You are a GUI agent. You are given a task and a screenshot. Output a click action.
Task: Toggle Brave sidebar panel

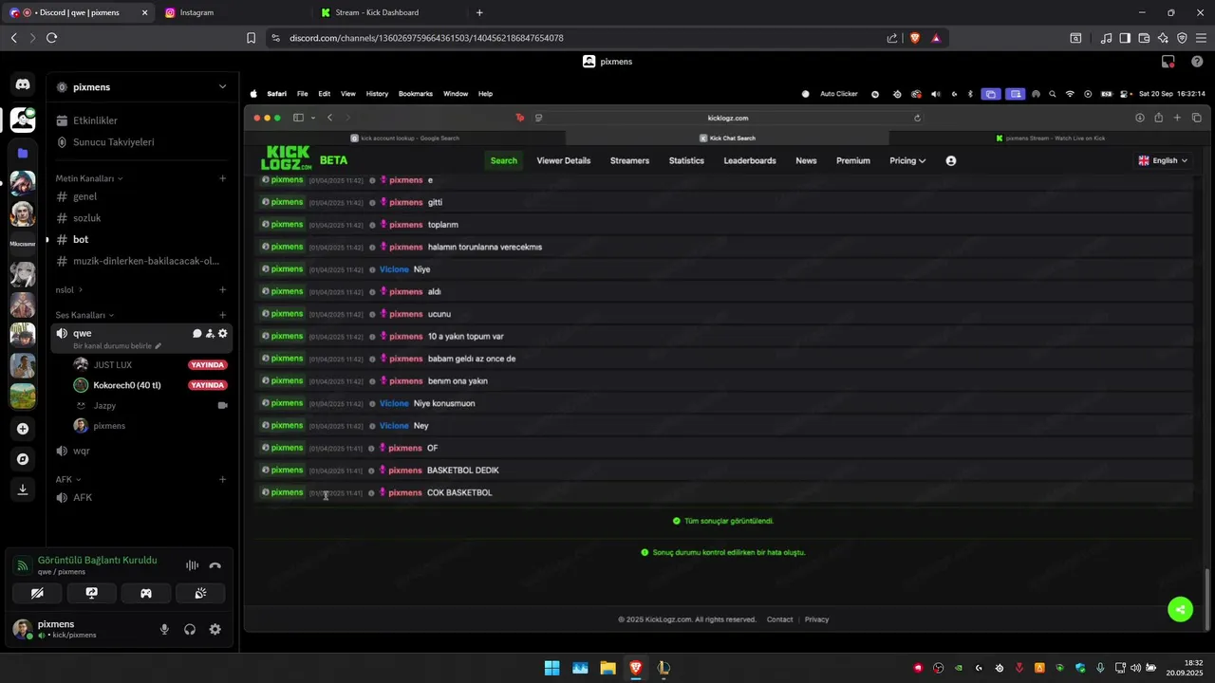pos(1125,38)
